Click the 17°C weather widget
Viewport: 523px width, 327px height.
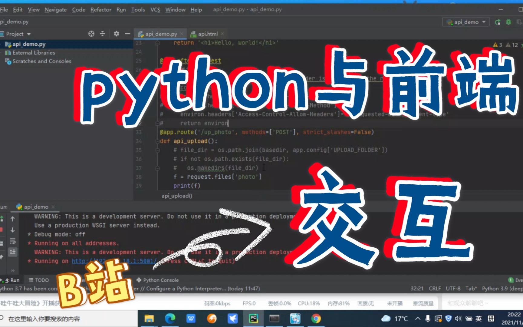394,319
